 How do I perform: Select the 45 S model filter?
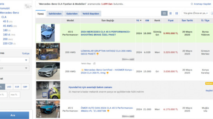[6, 21]
